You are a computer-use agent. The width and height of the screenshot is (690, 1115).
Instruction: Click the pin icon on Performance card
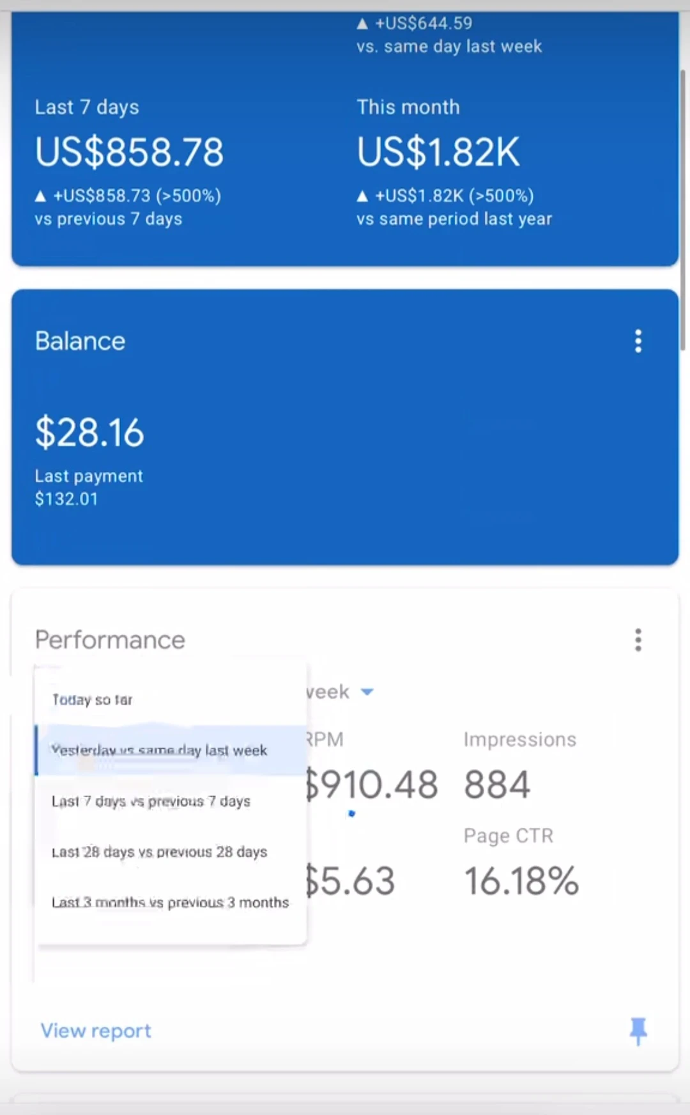pos(638,1031)
